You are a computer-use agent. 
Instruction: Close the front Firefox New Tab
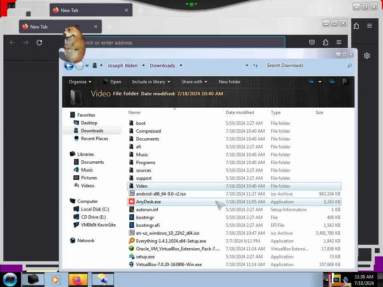[x=96, y=27]
